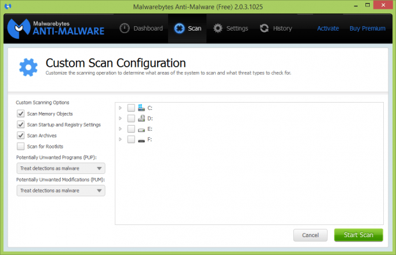Click the blue Custom Scan Configuration gear icon
This screenshot has height=255, width=396.
[x=28, y=68]
